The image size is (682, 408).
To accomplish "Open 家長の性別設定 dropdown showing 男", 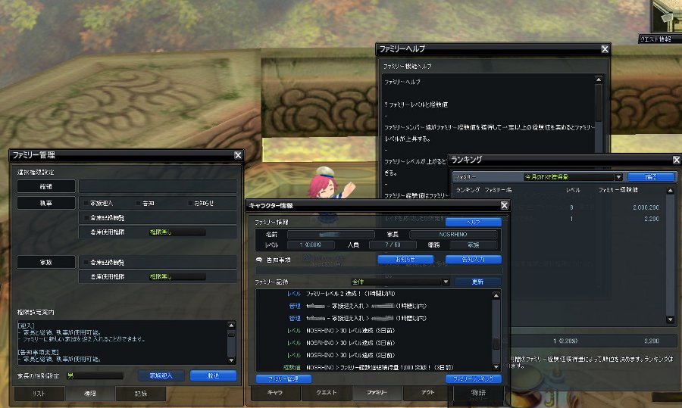I will point(95,375).
